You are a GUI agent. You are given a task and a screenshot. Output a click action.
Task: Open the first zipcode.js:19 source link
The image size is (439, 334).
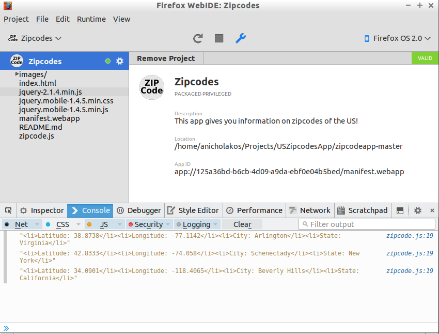coord(410,236)
